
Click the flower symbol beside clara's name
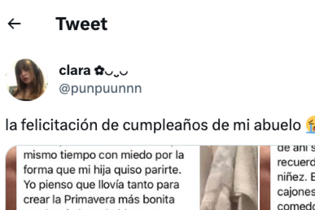tap(99, 71)
